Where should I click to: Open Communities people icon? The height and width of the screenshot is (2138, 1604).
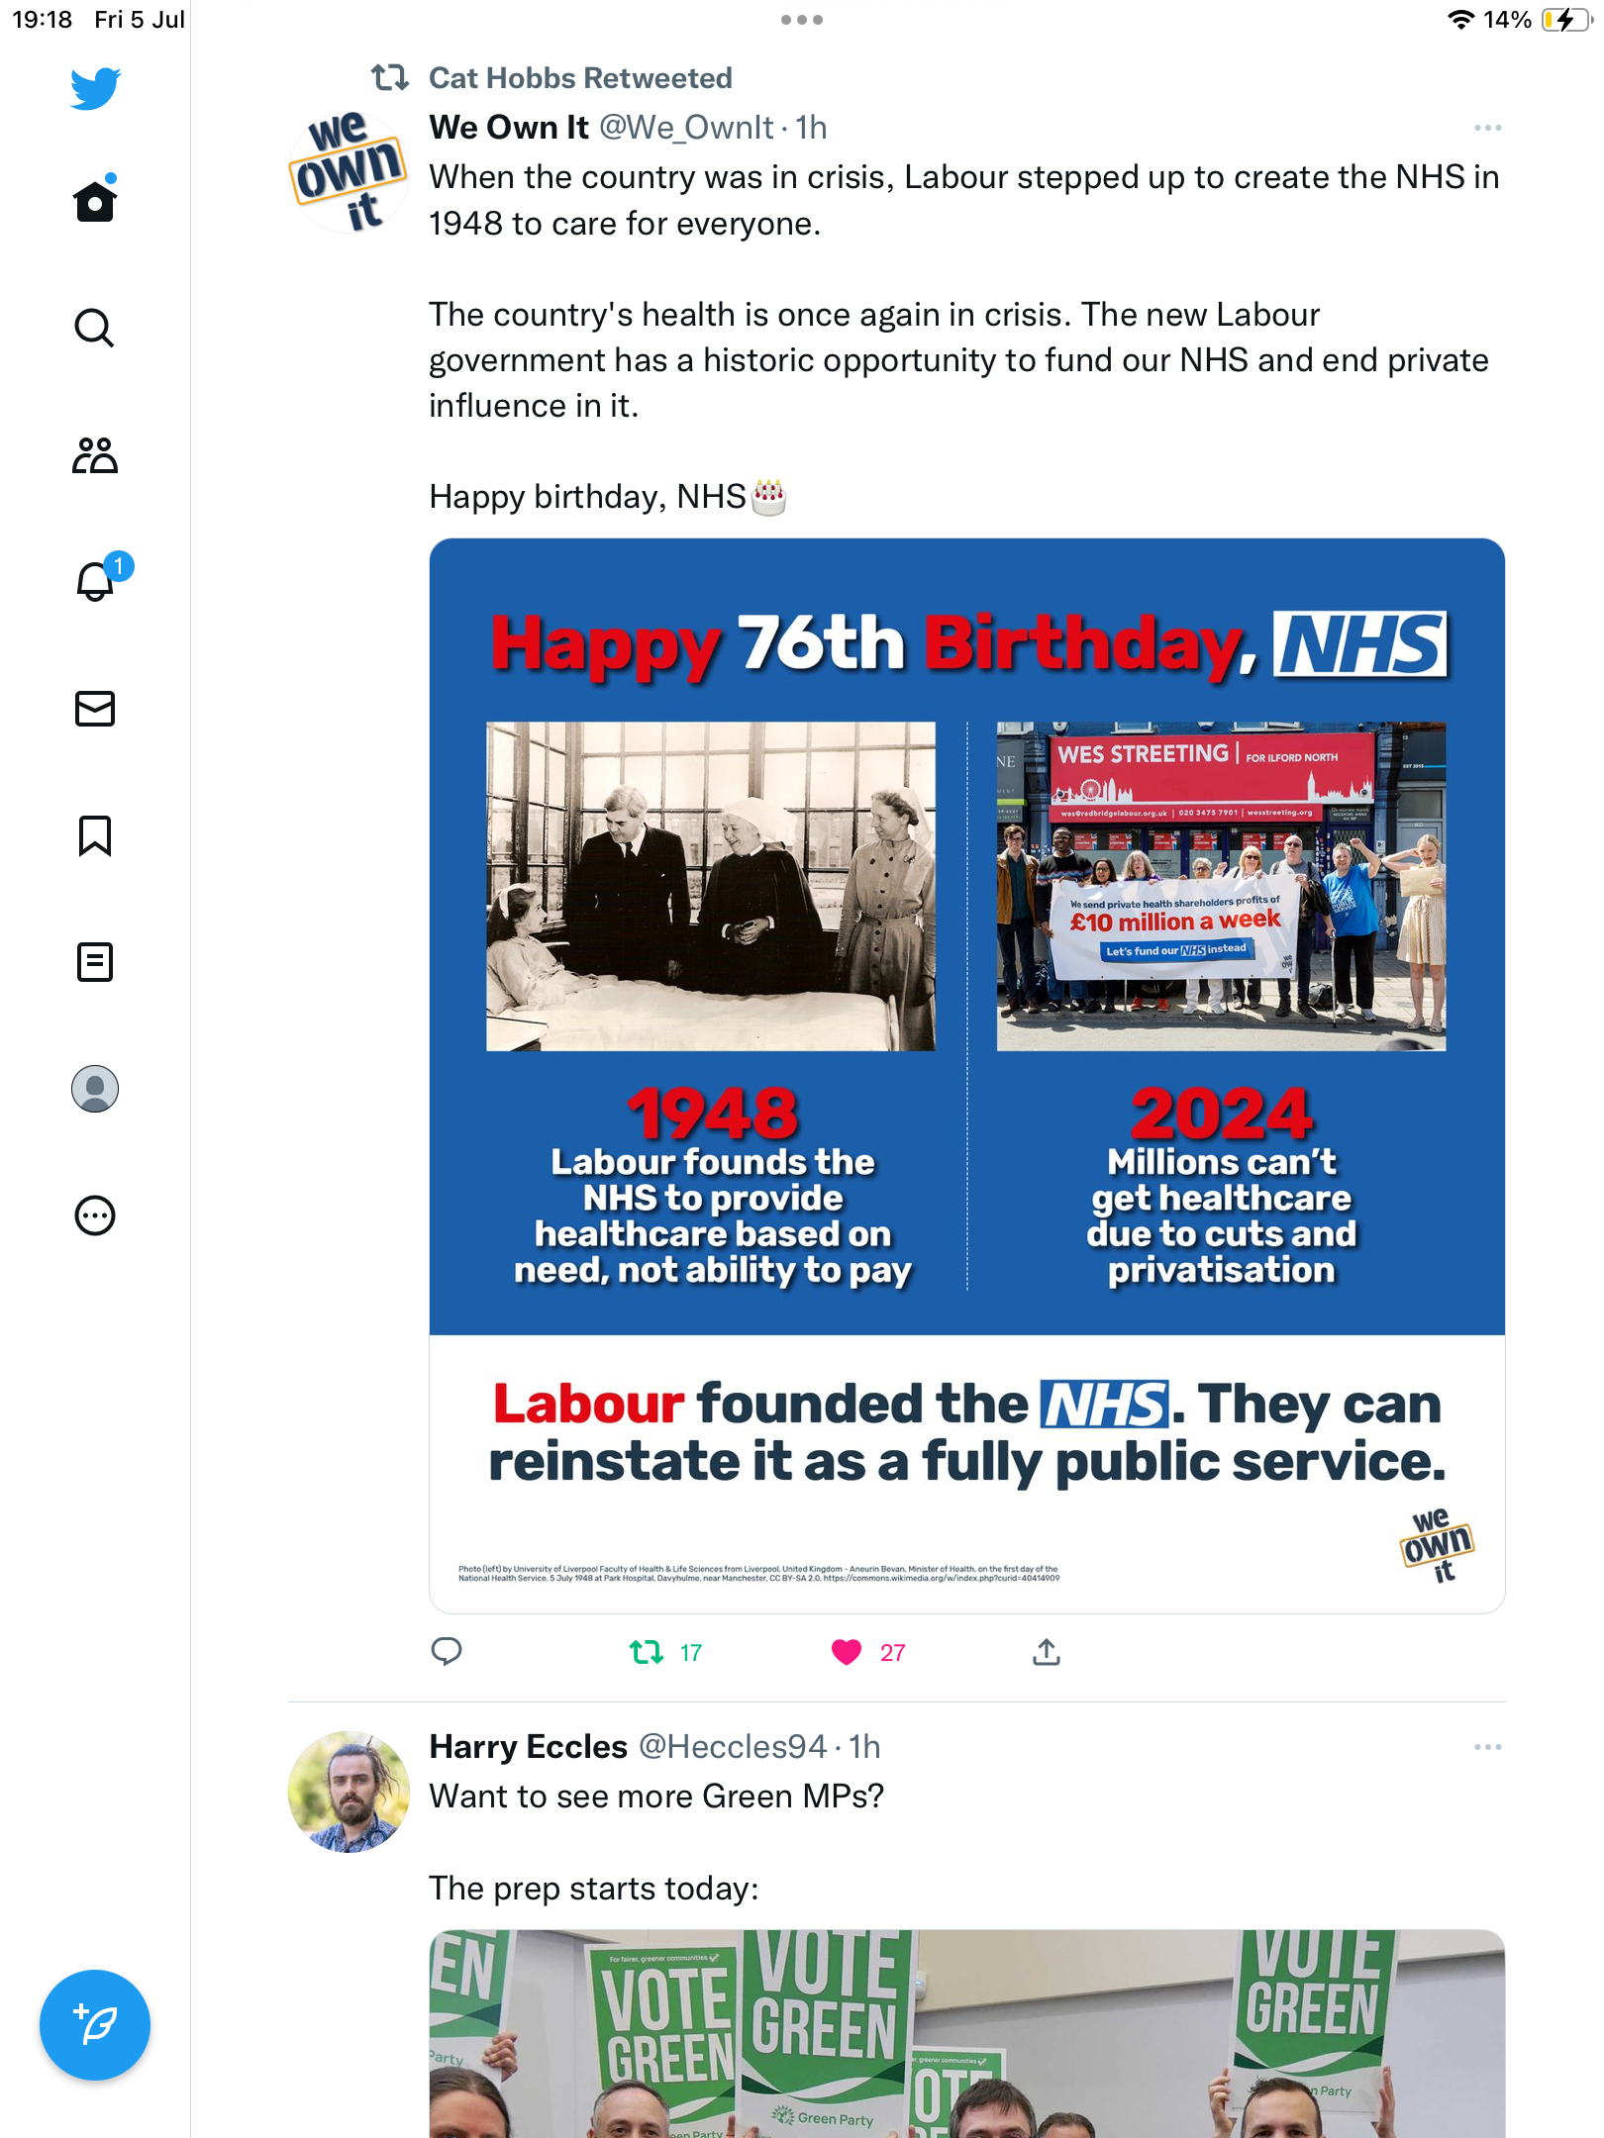coord(95,455)
